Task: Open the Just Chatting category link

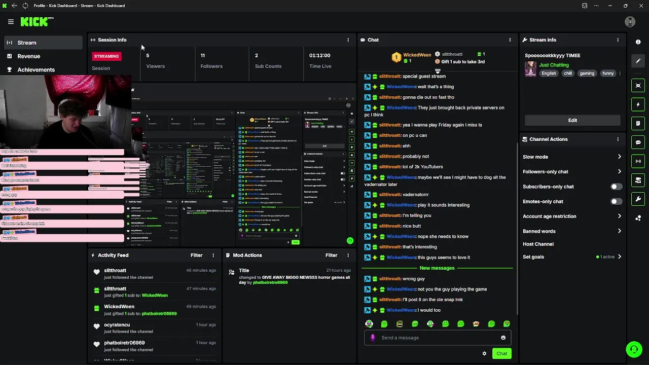Action: click(x=554, y=65)
